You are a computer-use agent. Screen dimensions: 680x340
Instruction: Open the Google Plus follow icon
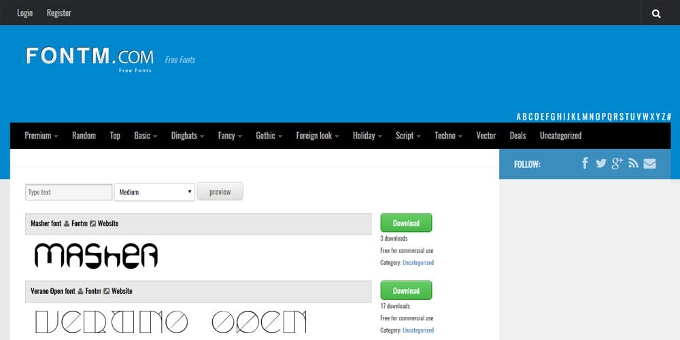tap(617, 163)
